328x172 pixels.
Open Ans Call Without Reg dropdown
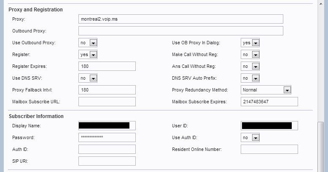(x=250, y=66)
